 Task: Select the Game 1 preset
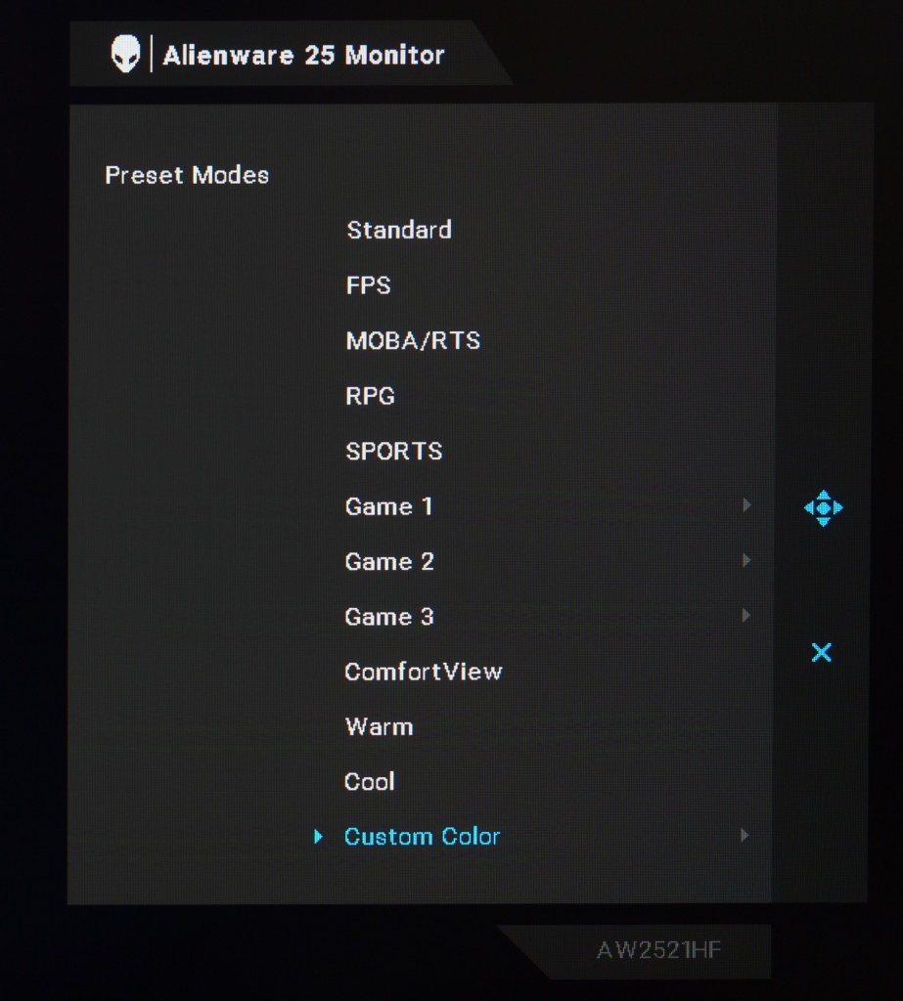[389, 506]
